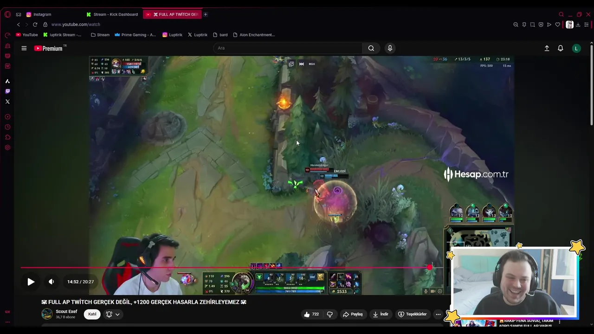The height and width of the screenshot is (334, 594).
Task: Open the luptirik Stream bookmark
Action: [62, 35]
